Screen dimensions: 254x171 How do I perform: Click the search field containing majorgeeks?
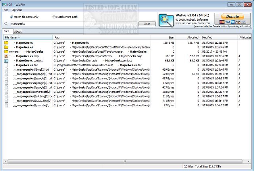74,24
